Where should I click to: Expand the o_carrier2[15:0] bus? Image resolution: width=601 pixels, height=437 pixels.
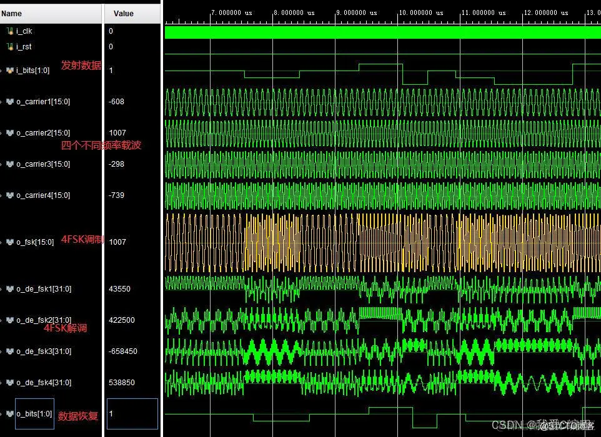[1, 133]
